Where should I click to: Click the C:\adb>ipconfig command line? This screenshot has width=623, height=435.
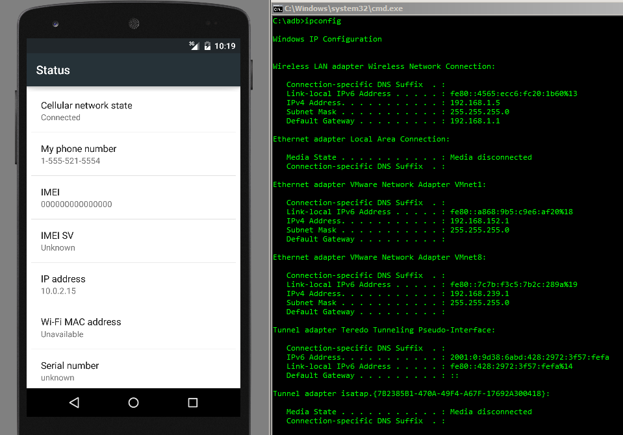pyautogui.click(x=307, y=21)
